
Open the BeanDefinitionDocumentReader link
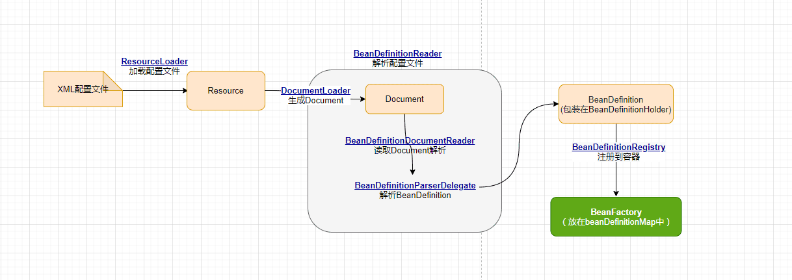pos(410,141)
